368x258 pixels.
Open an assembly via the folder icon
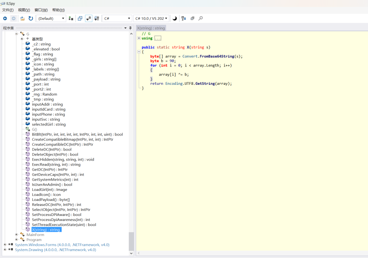tap(22, 18)
